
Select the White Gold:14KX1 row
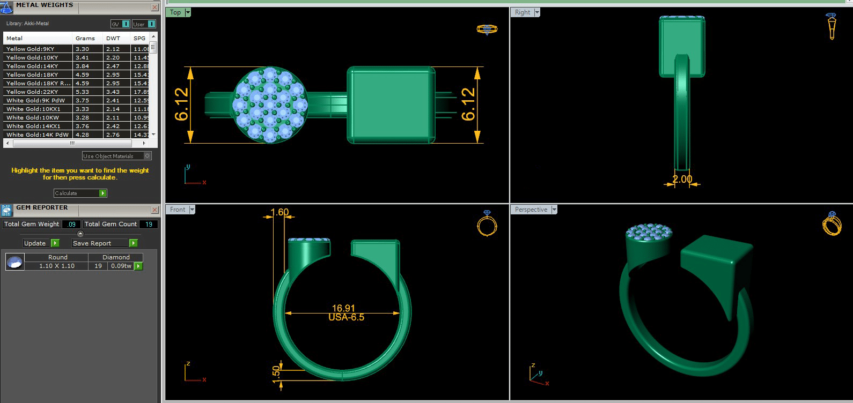pos(77,126)
